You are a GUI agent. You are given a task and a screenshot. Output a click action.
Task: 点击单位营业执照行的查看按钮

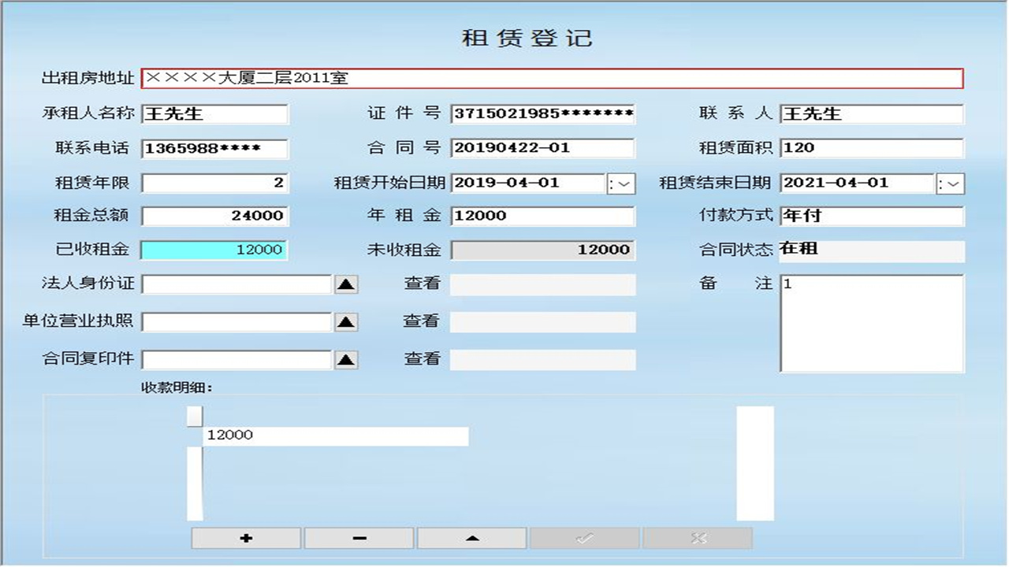coord(542,321)
